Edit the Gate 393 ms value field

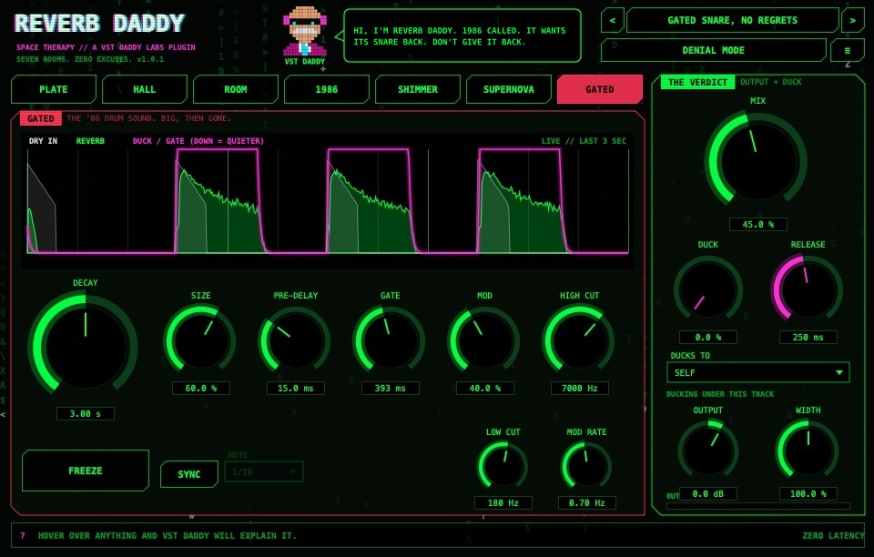point(390,389)
